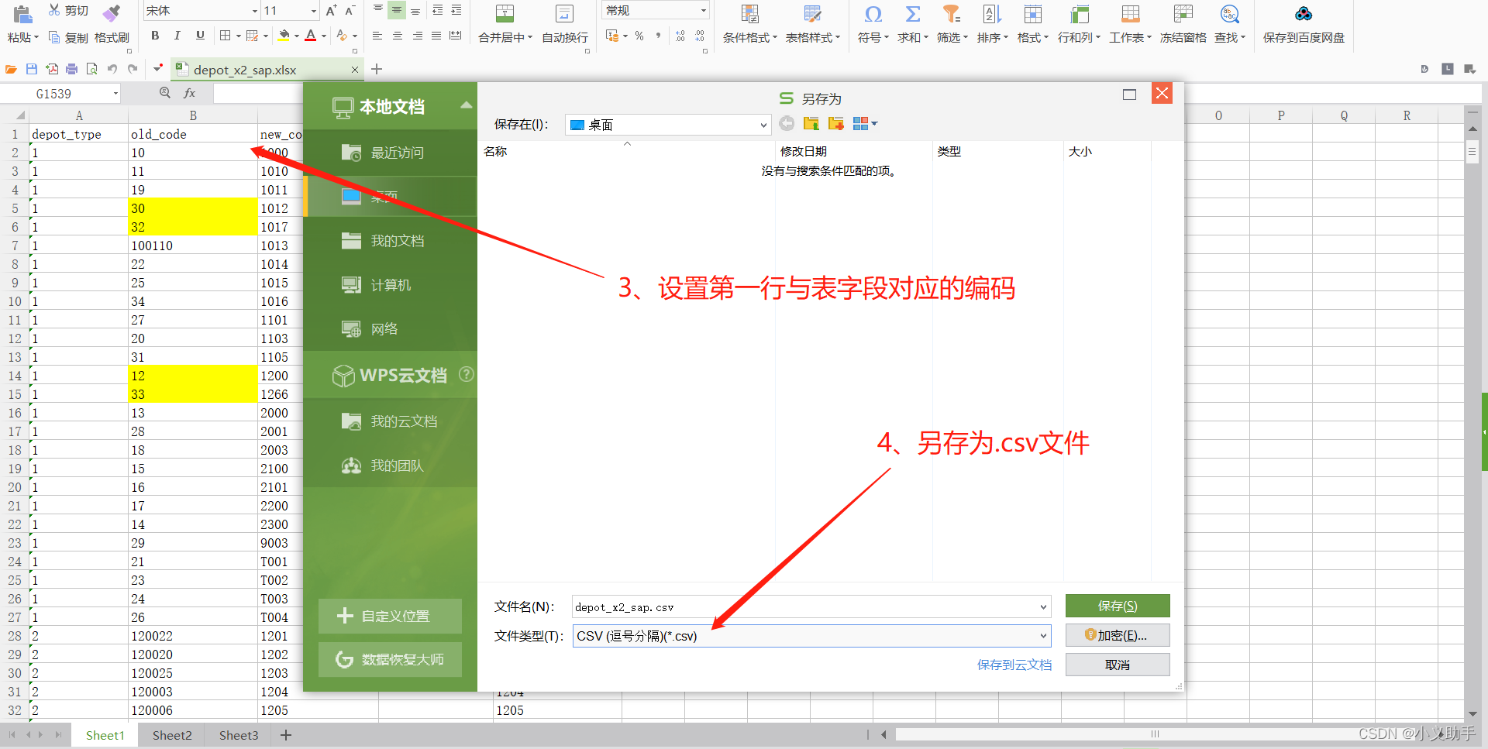The height and width of the screenshot is (749, 1488).
Task: Toggle Bold formatting
Action: pos(155,36)
